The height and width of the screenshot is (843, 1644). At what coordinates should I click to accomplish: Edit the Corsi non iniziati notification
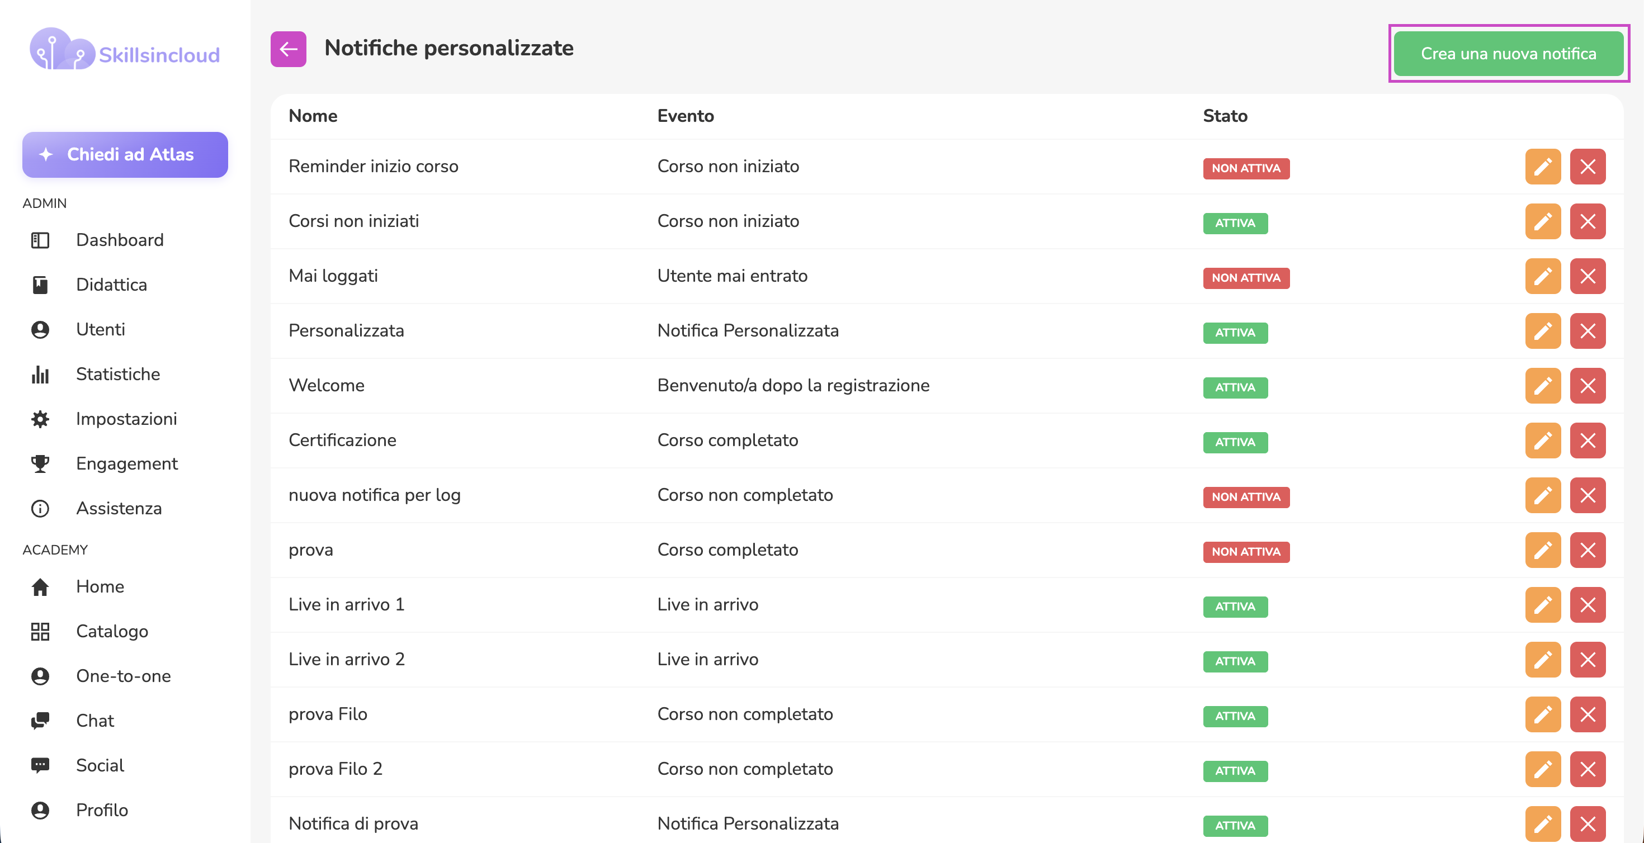tap(1543, 221)
